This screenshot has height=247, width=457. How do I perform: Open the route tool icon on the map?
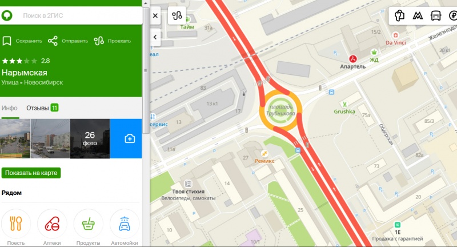click(x=177, y=15)
